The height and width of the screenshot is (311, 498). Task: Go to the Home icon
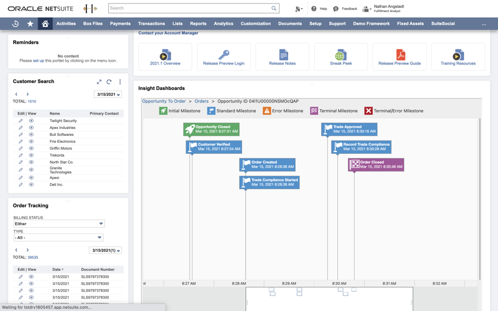pyautogui.click(x=45, y=24)
